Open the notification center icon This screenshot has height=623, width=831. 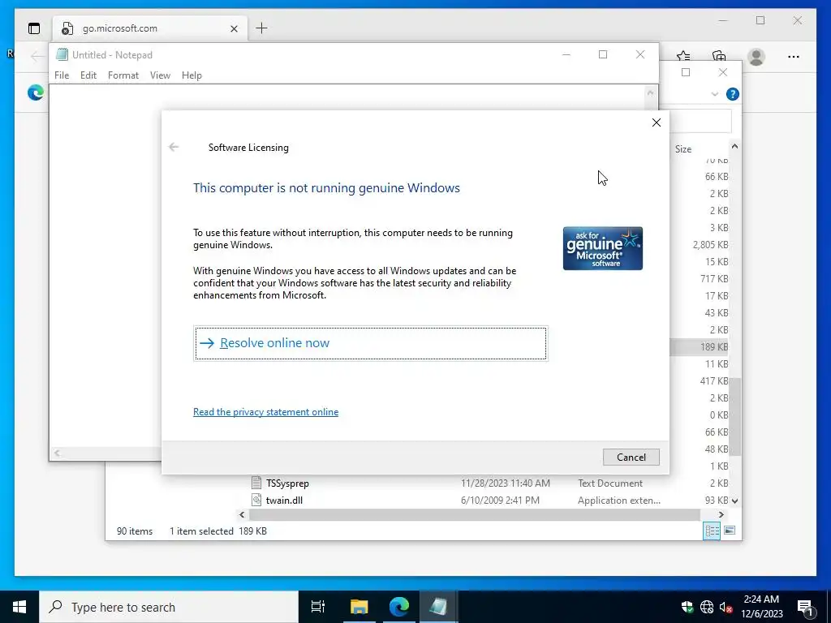coord(805,607)
